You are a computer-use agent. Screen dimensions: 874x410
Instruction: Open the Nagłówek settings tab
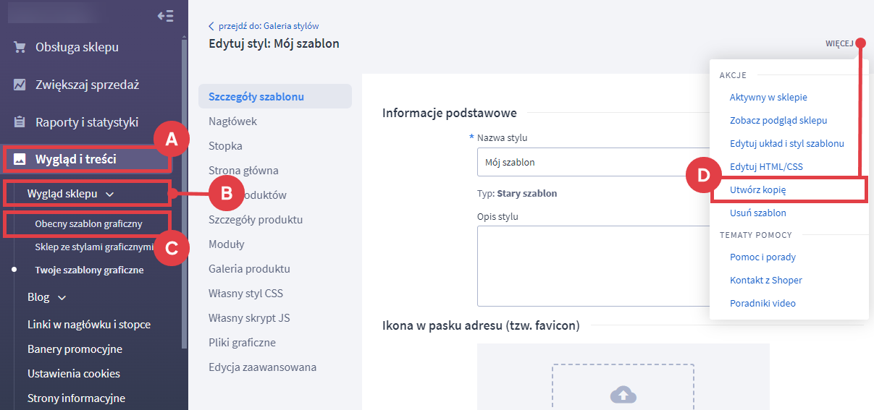pos(232,121)
